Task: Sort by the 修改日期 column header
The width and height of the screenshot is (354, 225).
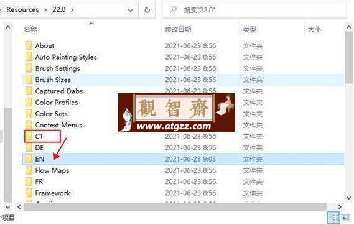Action: [178, 29]
